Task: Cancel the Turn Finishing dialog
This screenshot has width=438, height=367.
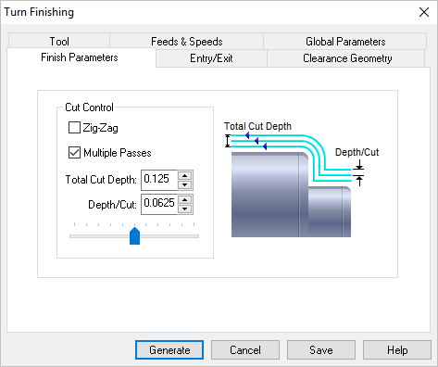Action: tap(245, 350)
